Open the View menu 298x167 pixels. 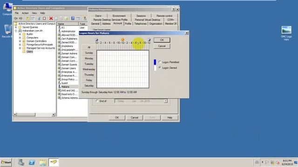(x=34, y=13)
